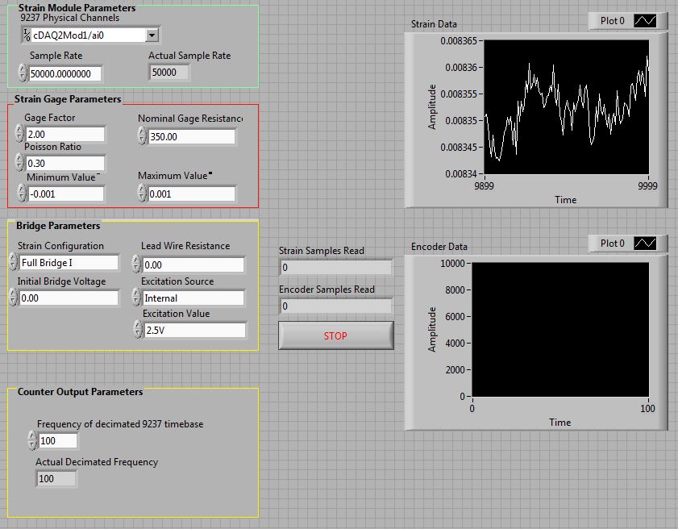Click the Sample Rate stepper arrows
The height and width of the screenshot is (529, 678).
pos(22,73)
